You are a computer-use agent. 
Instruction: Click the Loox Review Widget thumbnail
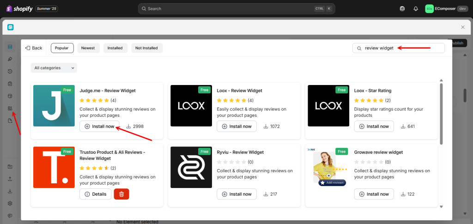[191, 105]
